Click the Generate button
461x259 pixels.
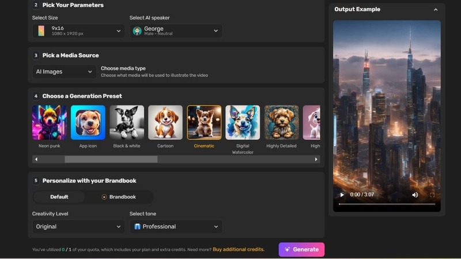pos(301,249)
